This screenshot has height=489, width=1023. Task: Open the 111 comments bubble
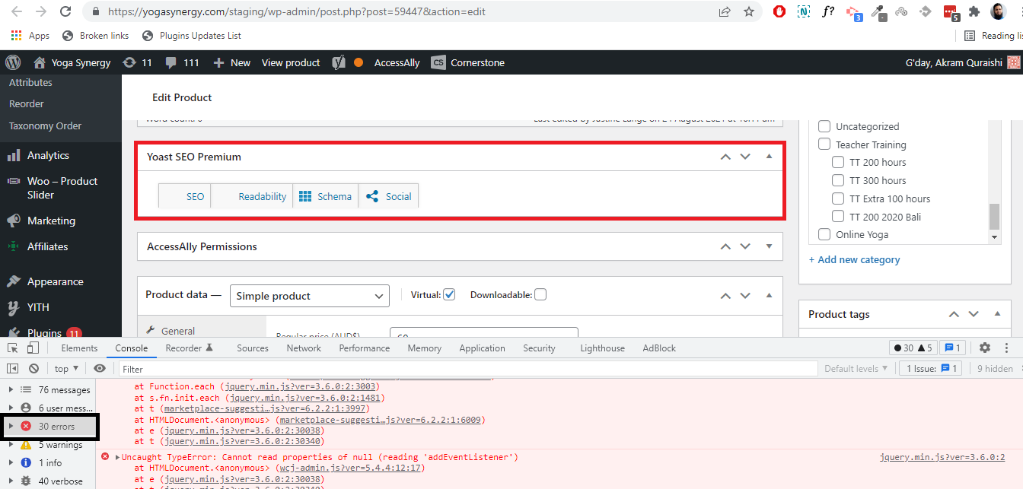(x=182, y=62)
